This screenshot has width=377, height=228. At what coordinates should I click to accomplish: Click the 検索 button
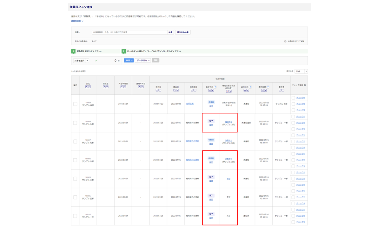pos(170,32)
